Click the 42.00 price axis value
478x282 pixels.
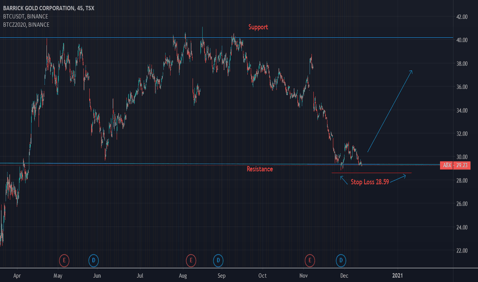coord(462,17)
